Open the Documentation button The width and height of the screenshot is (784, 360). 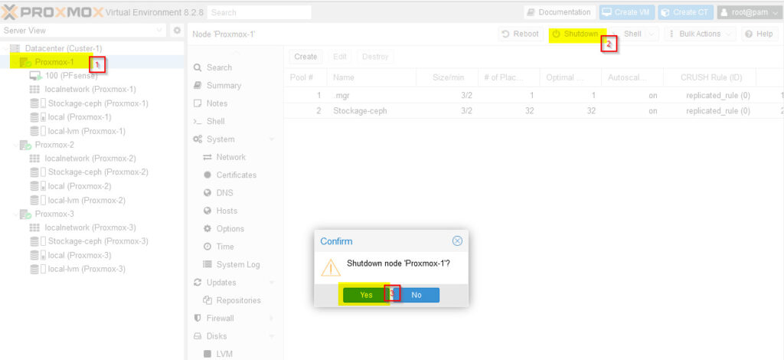[x=560, y=12]
